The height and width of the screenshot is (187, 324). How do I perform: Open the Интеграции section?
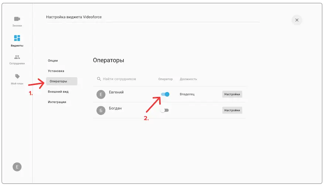(x=57, y=102)
